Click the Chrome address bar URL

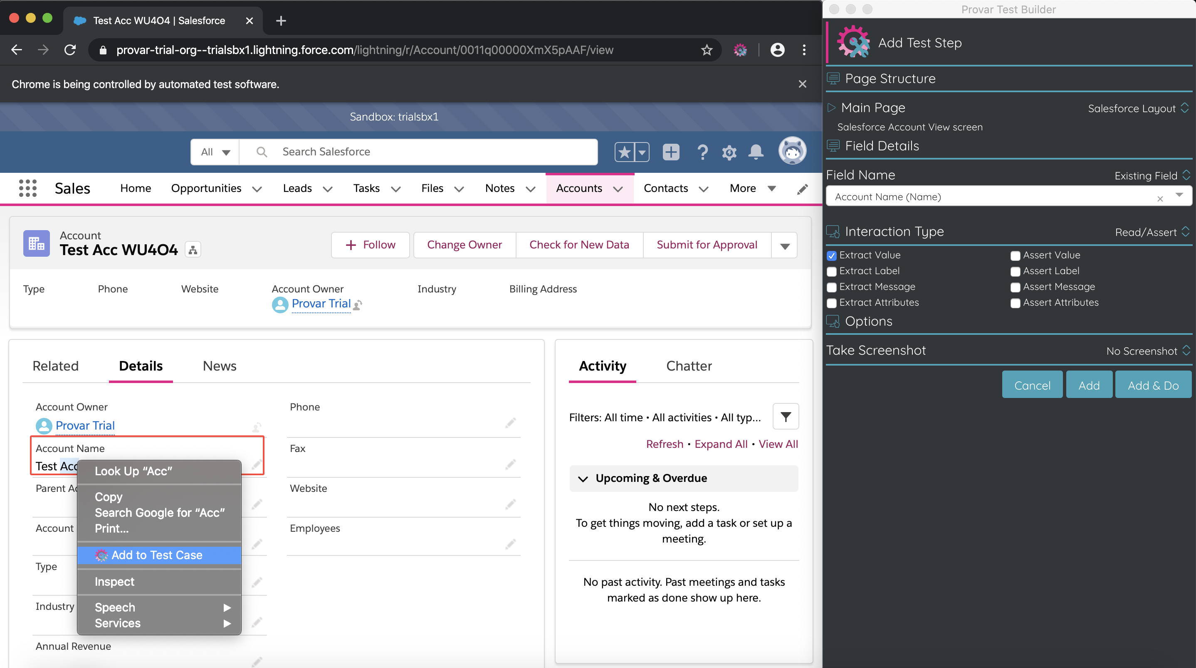(364, 49)
